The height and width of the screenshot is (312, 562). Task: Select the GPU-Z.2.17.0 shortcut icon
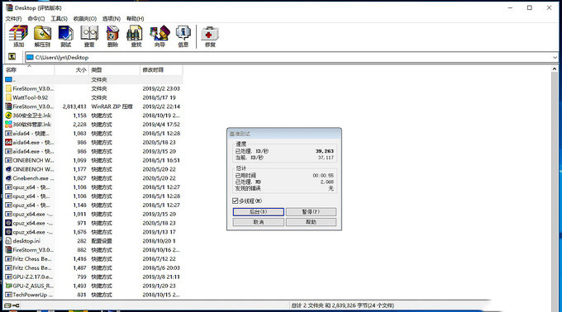[x=8, y=277]
